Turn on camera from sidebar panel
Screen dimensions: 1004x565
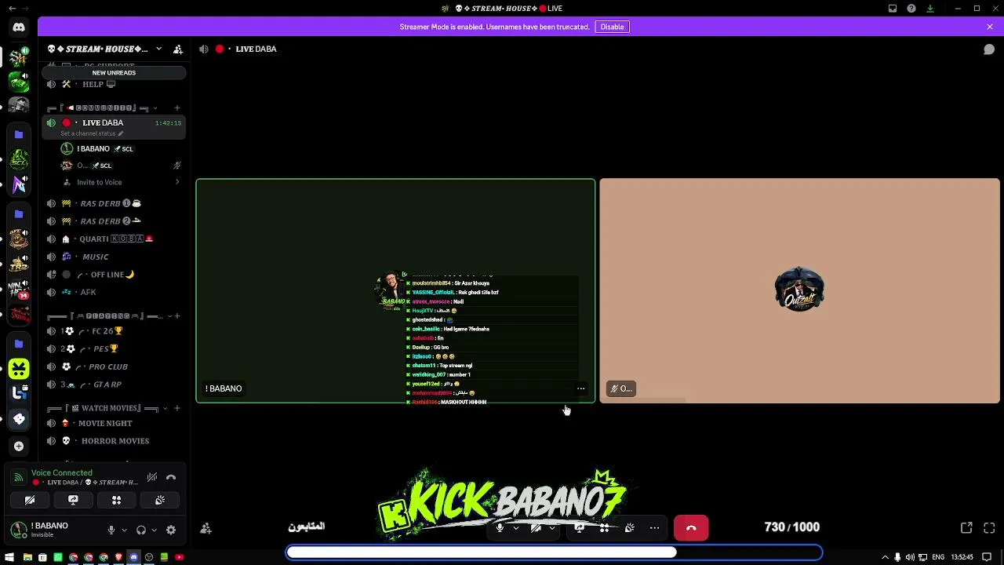pos(30,500)
